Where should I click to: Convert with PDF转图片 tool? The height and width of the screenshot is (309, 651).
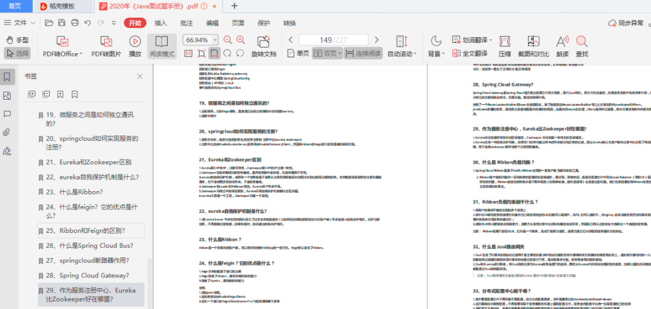tap(106, 46)
